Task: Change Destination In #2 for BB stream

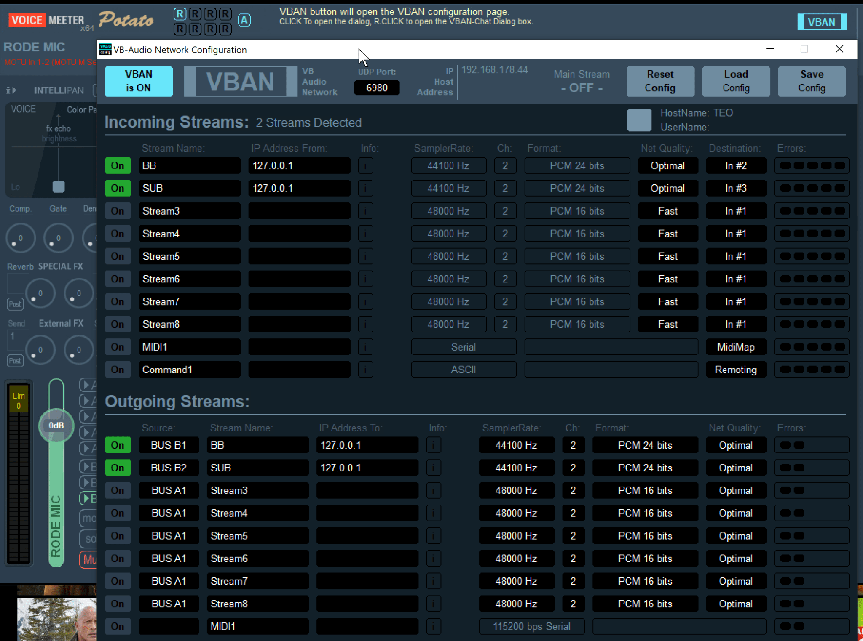Action: coord(736,166)
